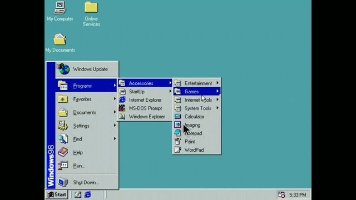
Task: Select Windows Update in Start menu
Action: click(x=90, y=69)
